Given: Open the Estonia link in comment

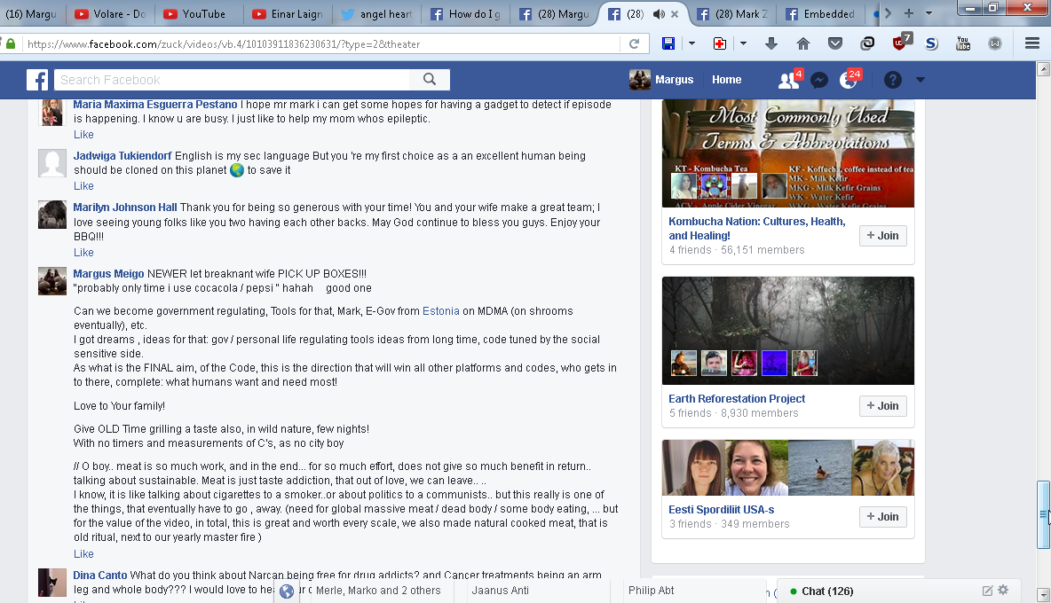Looking at the screenshot, I should (x=440, y=311).
